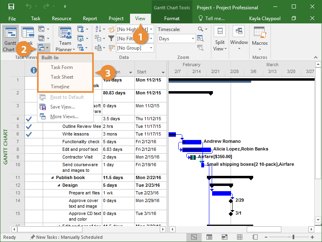This screenshot has height=242, width=322.
Task: Toggle the task 4 completed checkmark
Action: 29,119
